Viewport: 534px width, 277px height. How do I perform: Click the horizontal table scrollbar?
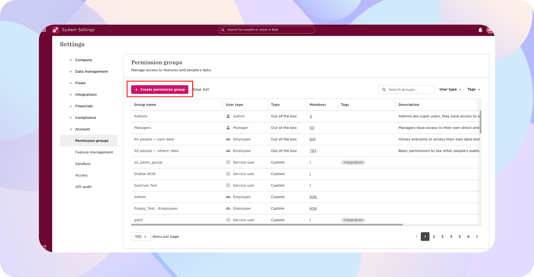click(267, 225)
